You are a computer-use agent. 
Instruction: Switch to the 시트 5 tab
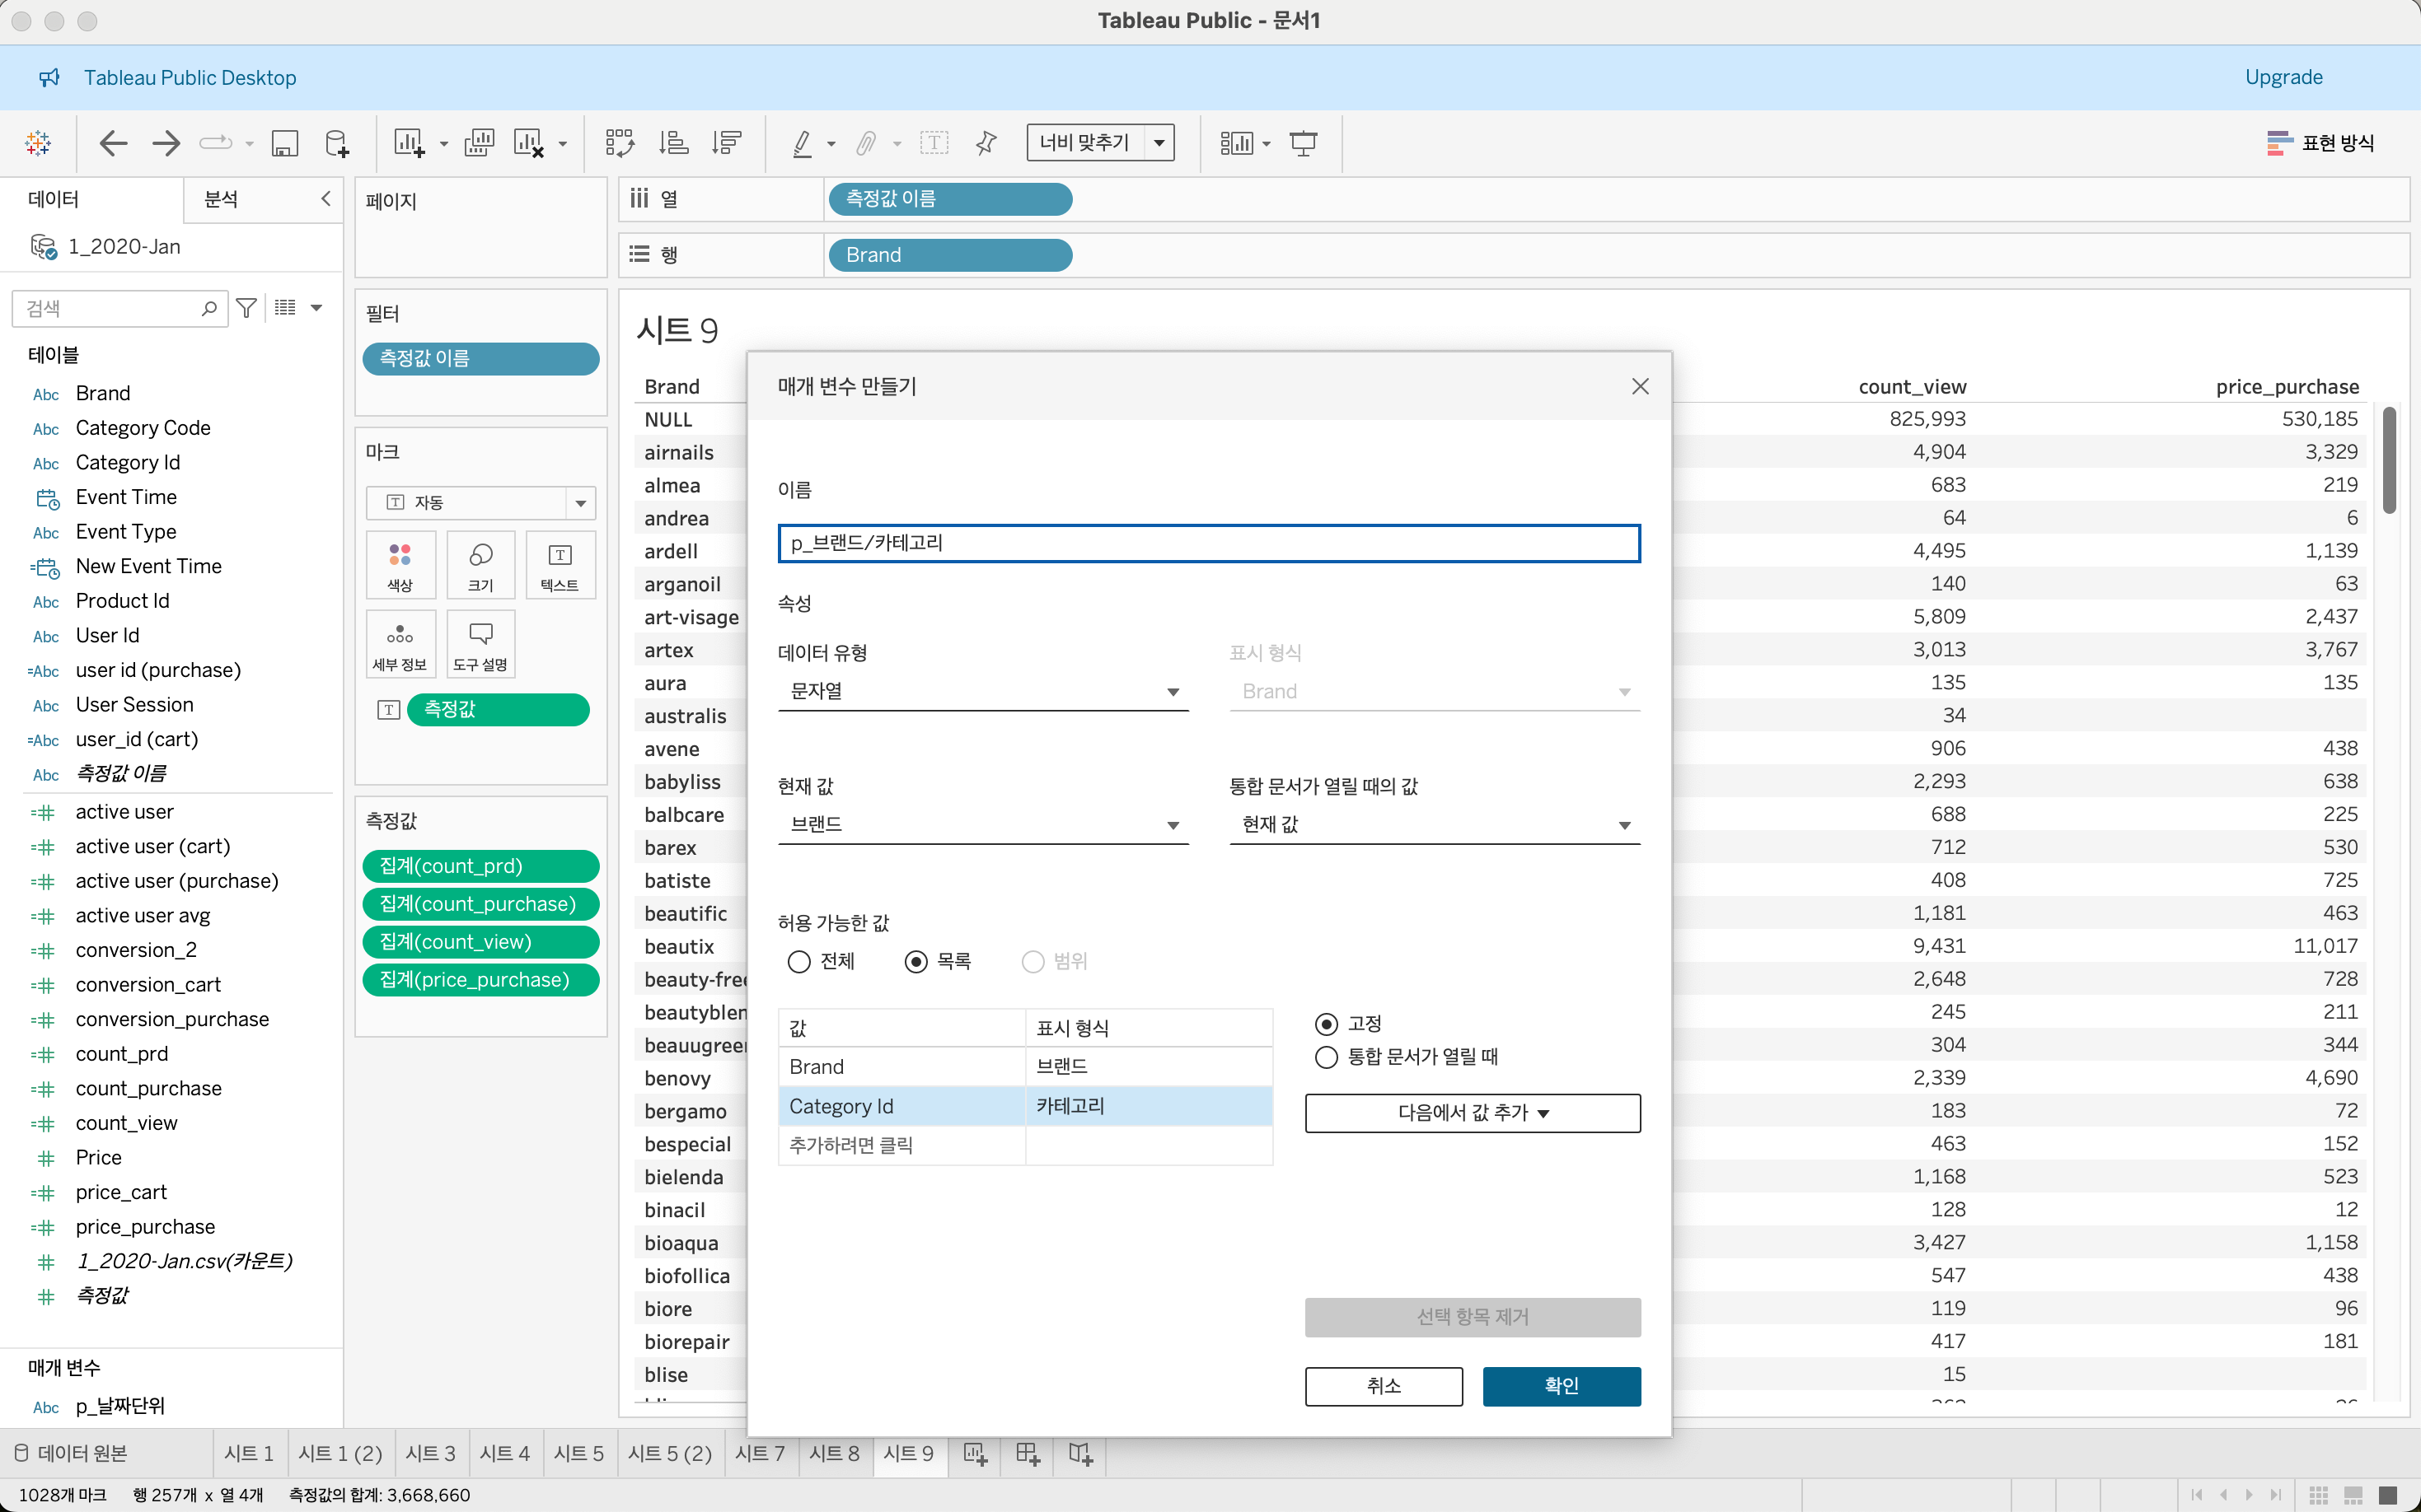(x=578, y=1453)
